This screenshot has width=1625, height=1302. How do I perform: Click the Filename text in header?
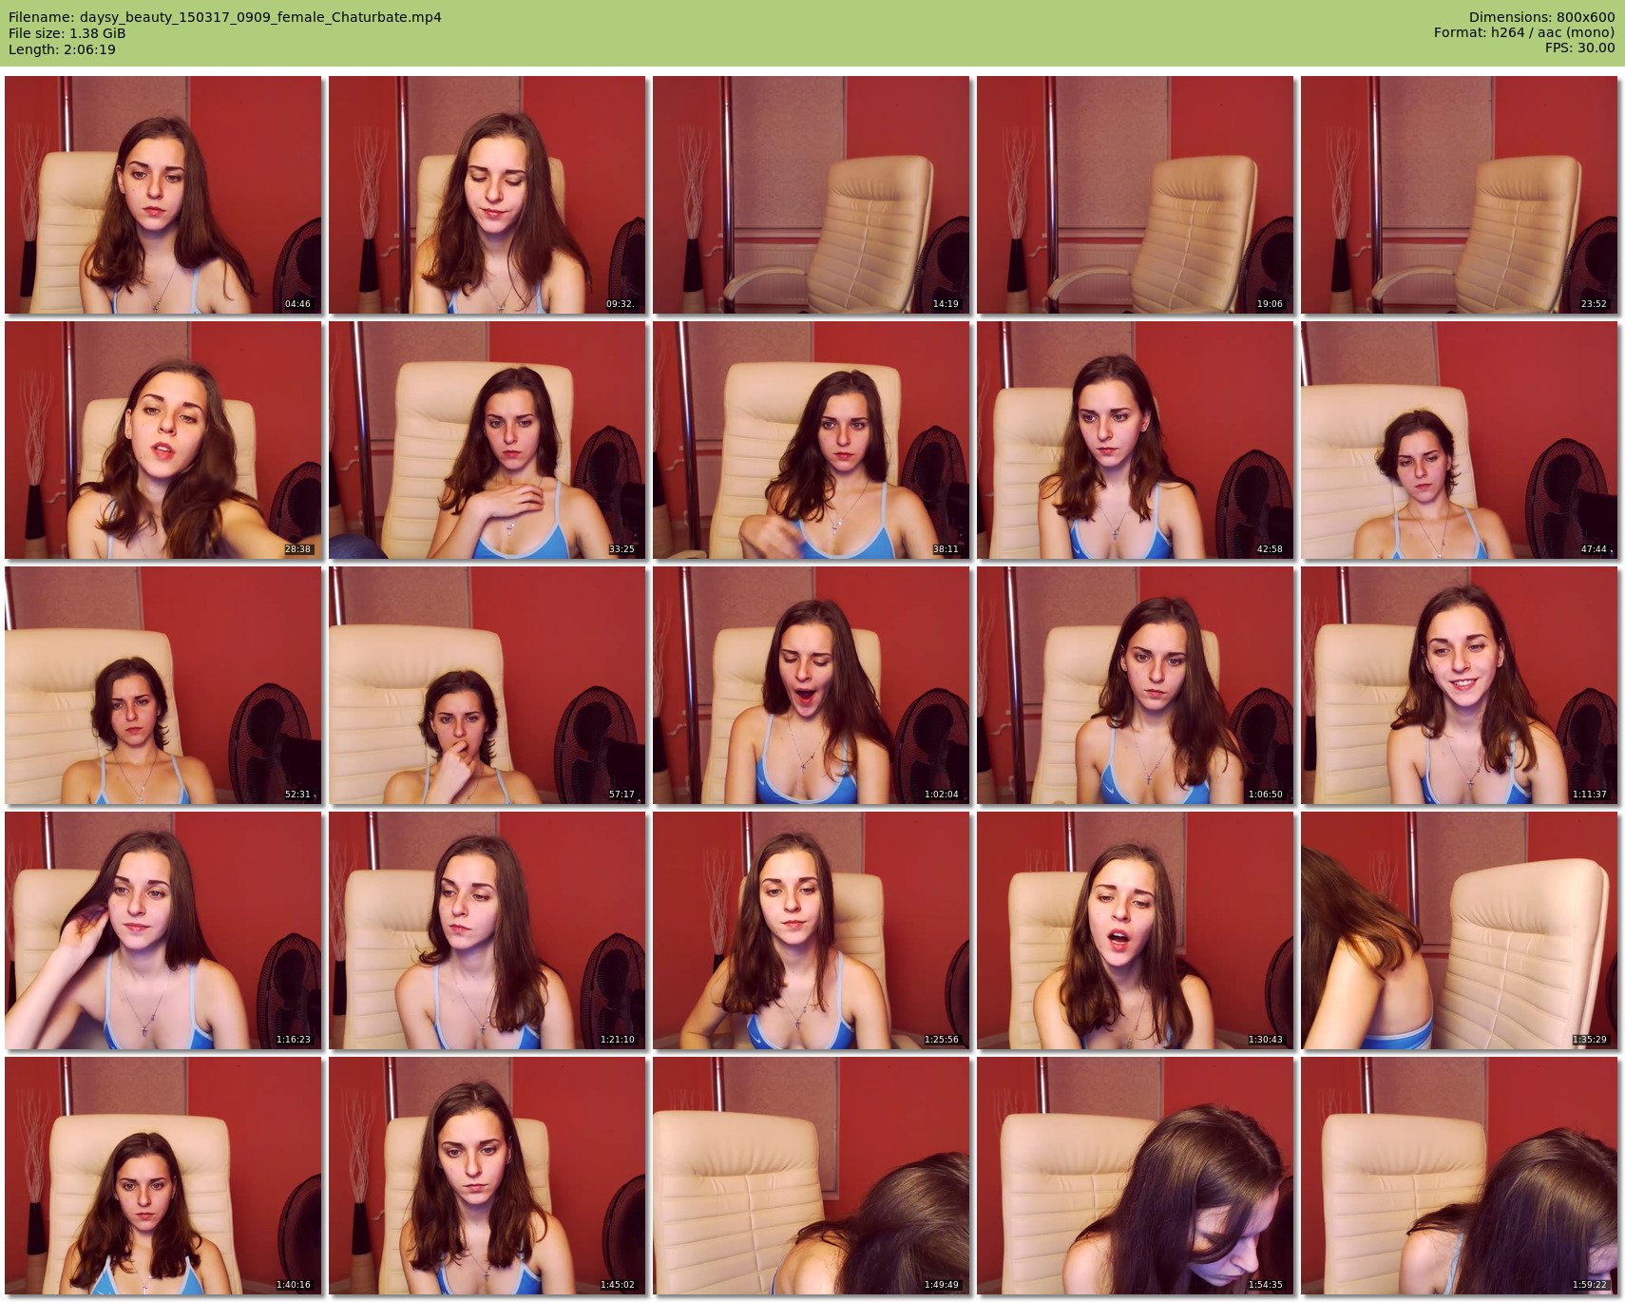click(225, 17)
